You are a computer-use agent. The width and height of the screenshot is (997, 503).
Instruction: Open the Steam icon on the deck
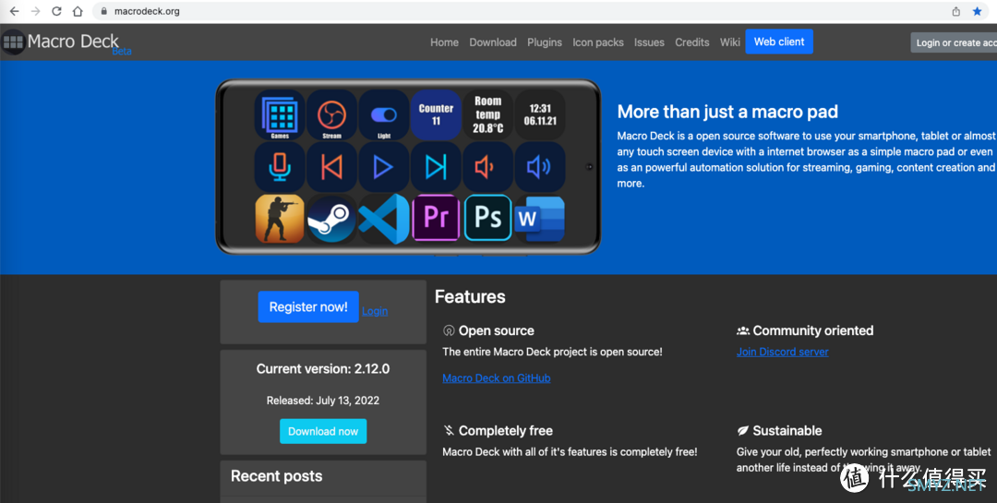332,219
